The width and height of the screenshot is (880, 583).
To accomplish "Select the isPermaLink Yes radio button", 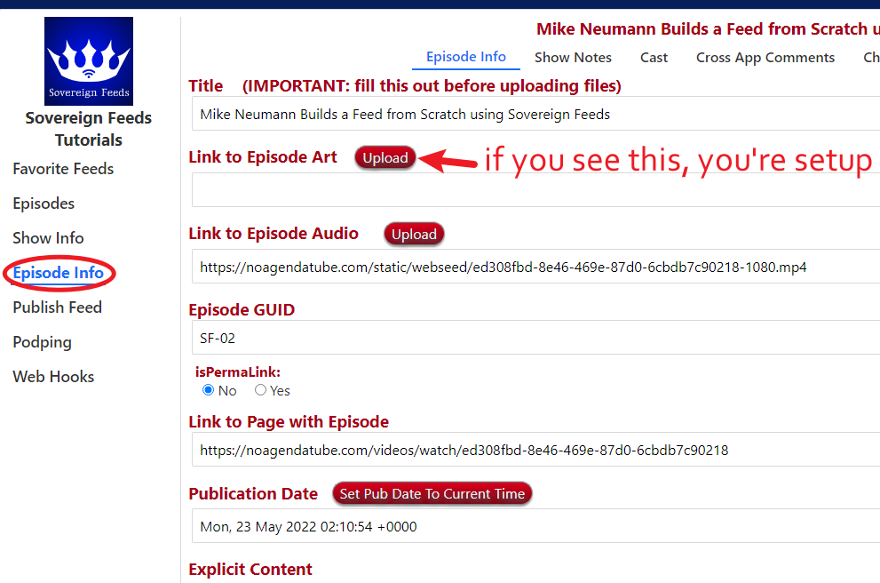I will click(260, 390).
